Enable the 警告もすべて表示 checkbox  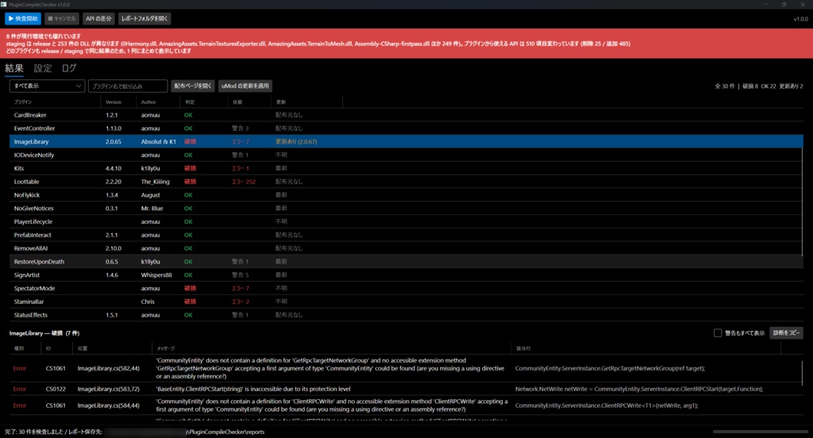point(718,332)
